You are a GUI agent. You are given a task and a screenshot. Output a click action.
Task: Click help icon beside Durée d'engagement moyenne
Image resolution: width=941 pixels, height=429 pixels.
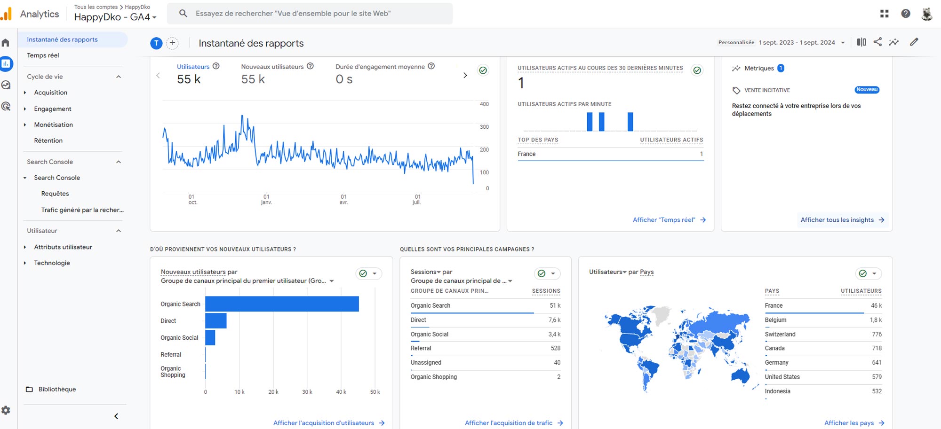(431, 66)
